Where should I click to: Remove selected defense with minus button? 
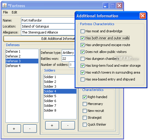pyautogui.click(x=30, y=129)
